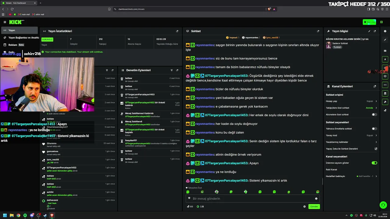This screenshot has width=390, height=219.
Task: Open Spotify from the taskbar
Action: [25, 215]
